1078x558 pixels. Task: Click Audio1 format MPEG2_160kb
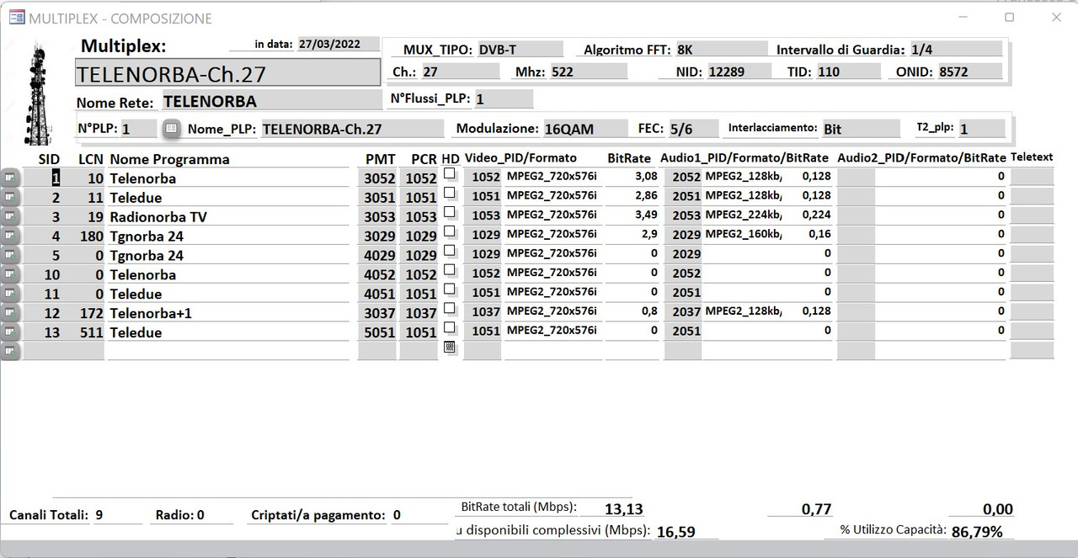[743, 234]
